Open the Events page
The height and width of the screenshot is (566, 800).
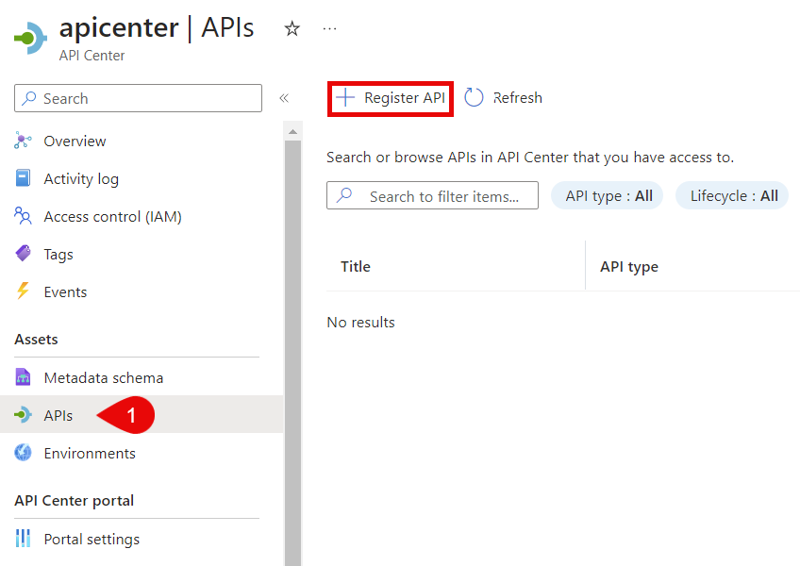[x=65, y=292]
